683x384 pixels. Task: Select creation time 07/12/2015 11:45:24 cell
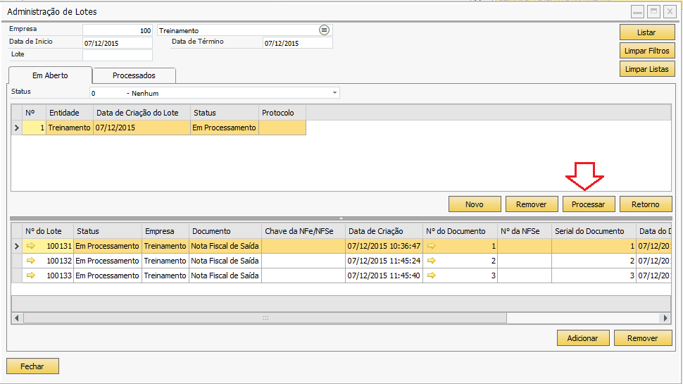tap(384, 261)
